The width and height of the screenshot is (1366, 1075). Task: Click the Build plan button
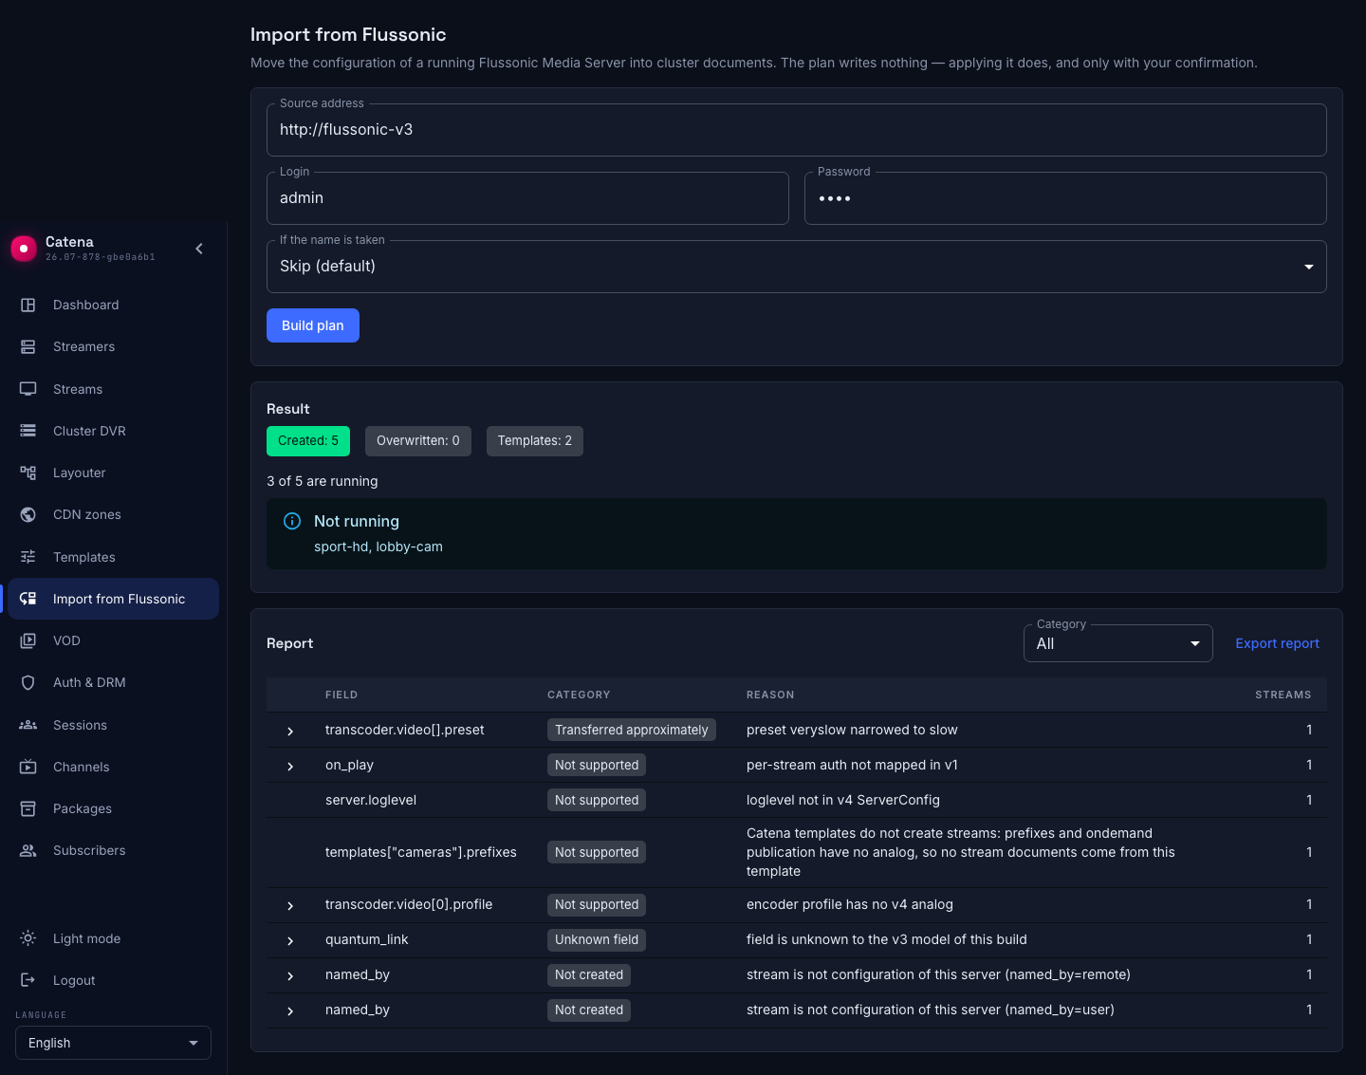[x=313, y=325]
